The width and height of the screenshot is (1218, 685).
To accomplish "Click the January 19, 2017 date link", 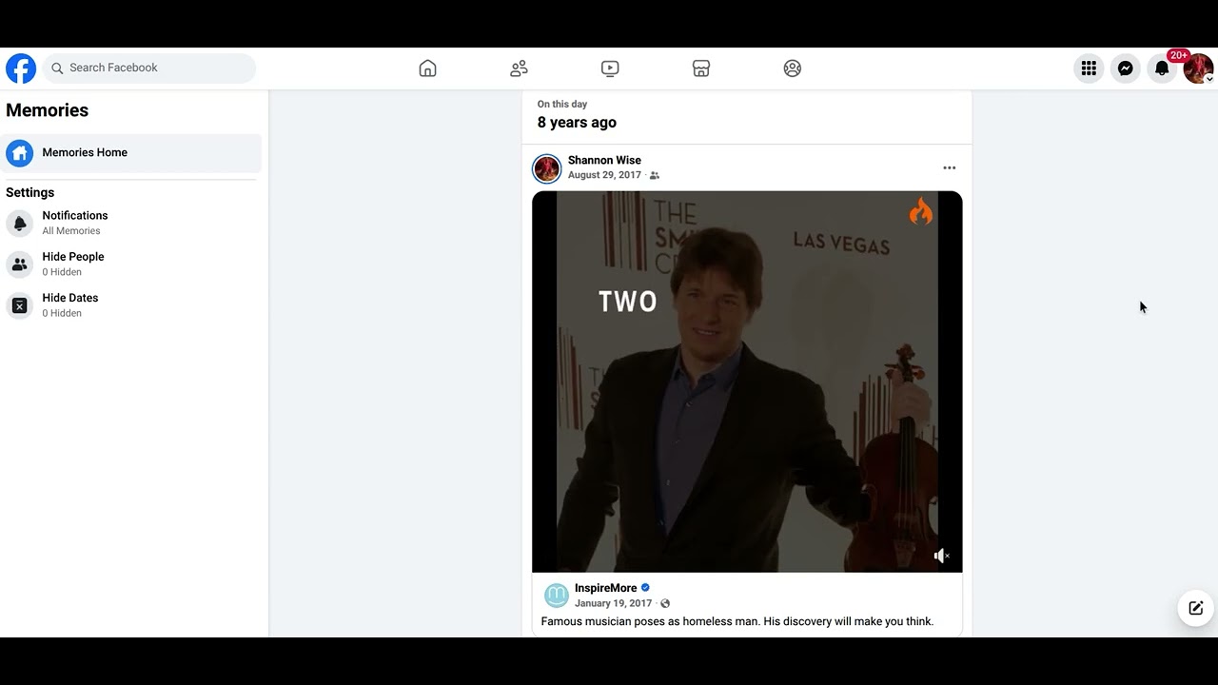I will [613, 603].
